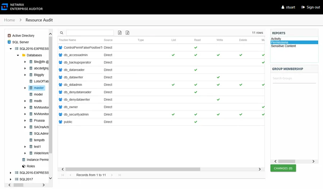Click the trustee search input field
The width and height of the screenshot is (323, 189).
(90, 33)
